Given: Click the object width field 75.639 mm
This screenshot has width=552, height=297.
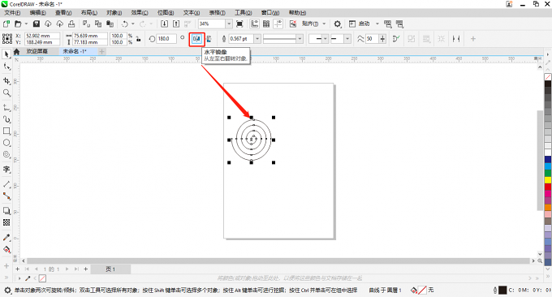Looking at the screenshot, I should coord(90,36).
